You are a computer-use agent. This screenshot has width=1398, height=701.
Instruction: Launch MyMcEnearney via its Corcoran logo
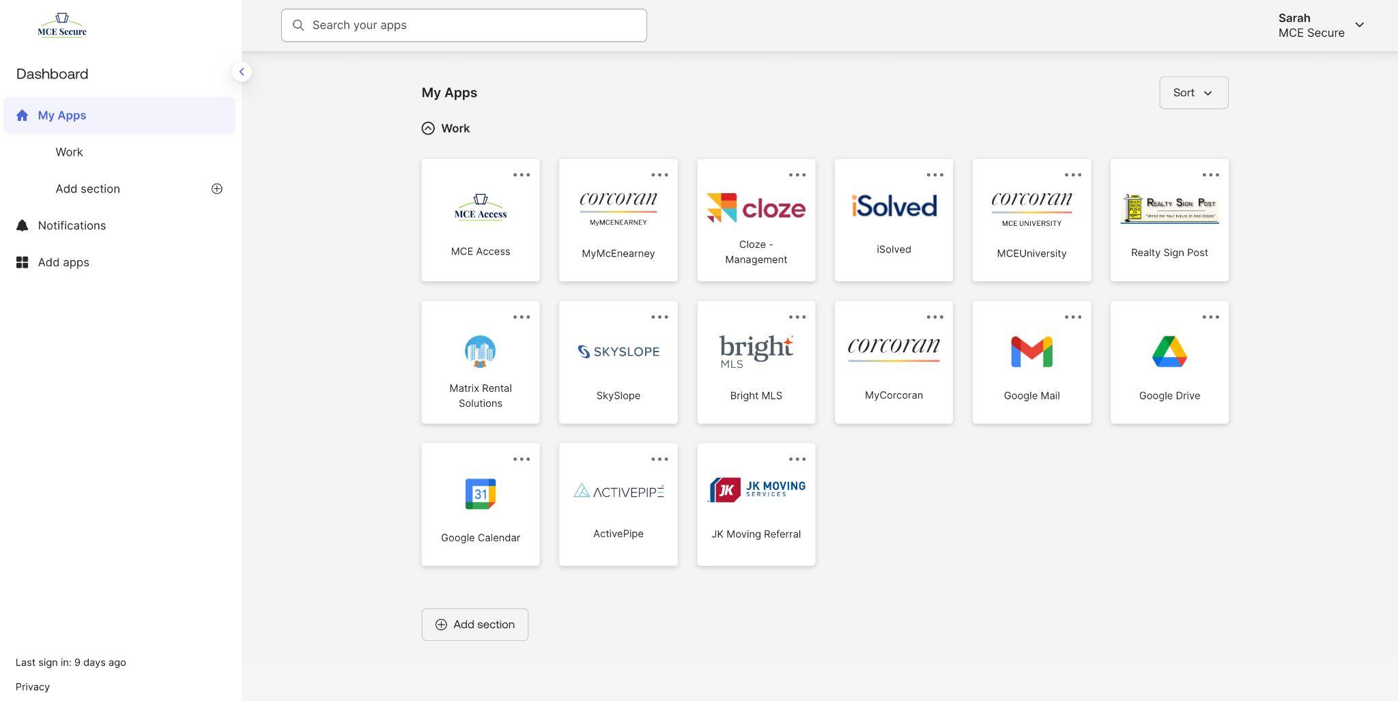point(618,208)
